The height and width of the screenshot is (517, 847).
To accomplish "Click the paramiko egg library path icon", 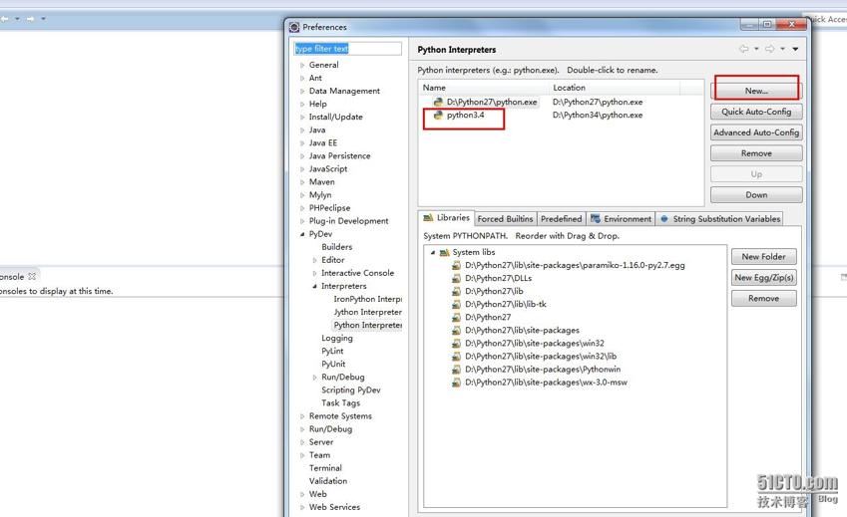I will pos(457,266).
